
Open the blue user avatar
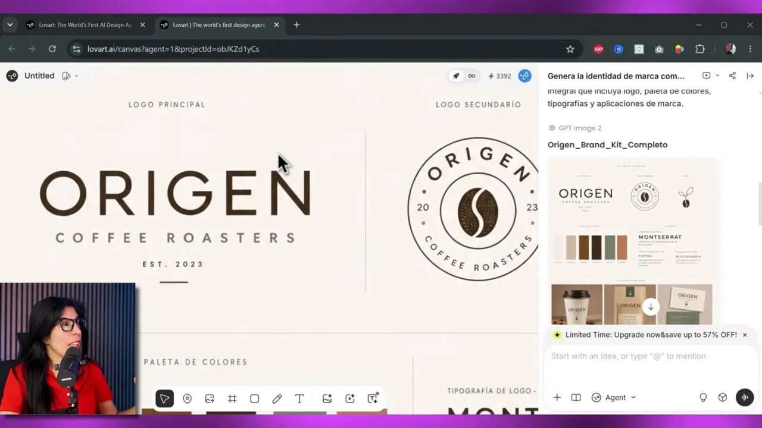(x=524, y=75)
